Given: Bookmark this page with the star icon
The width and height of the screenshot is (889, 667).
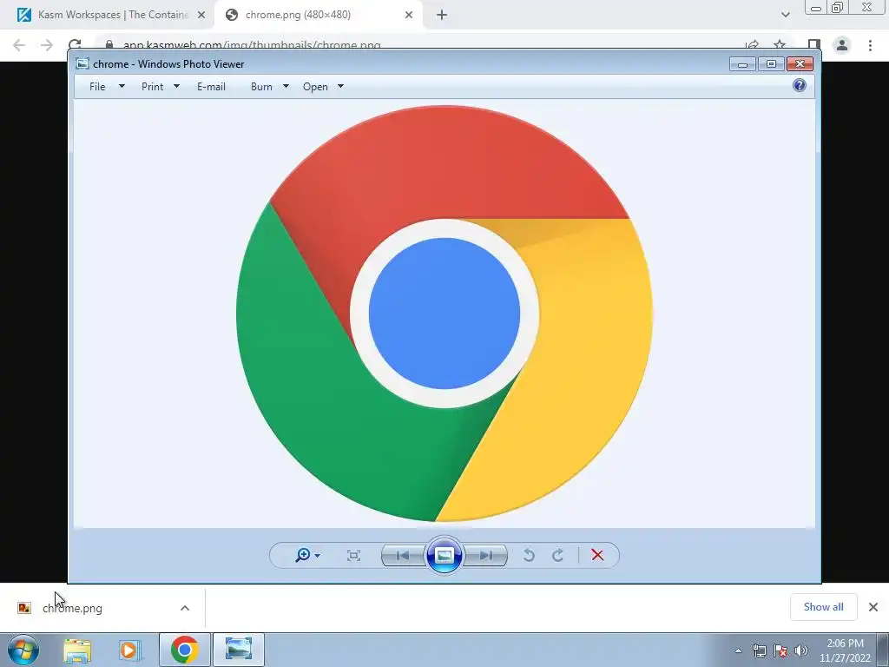Looking at the screenshot, I should 780,45.
